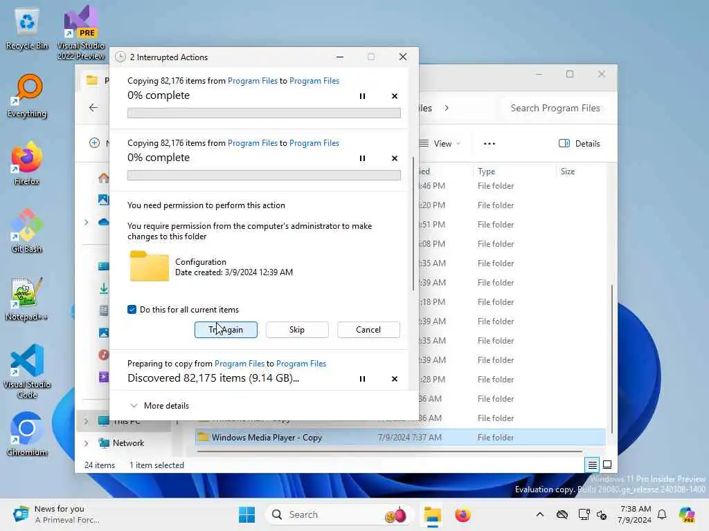Toggle the Details pane button
Image resolution: width=709 pixels, height=531 pixels.
click(x=580, y=144)
